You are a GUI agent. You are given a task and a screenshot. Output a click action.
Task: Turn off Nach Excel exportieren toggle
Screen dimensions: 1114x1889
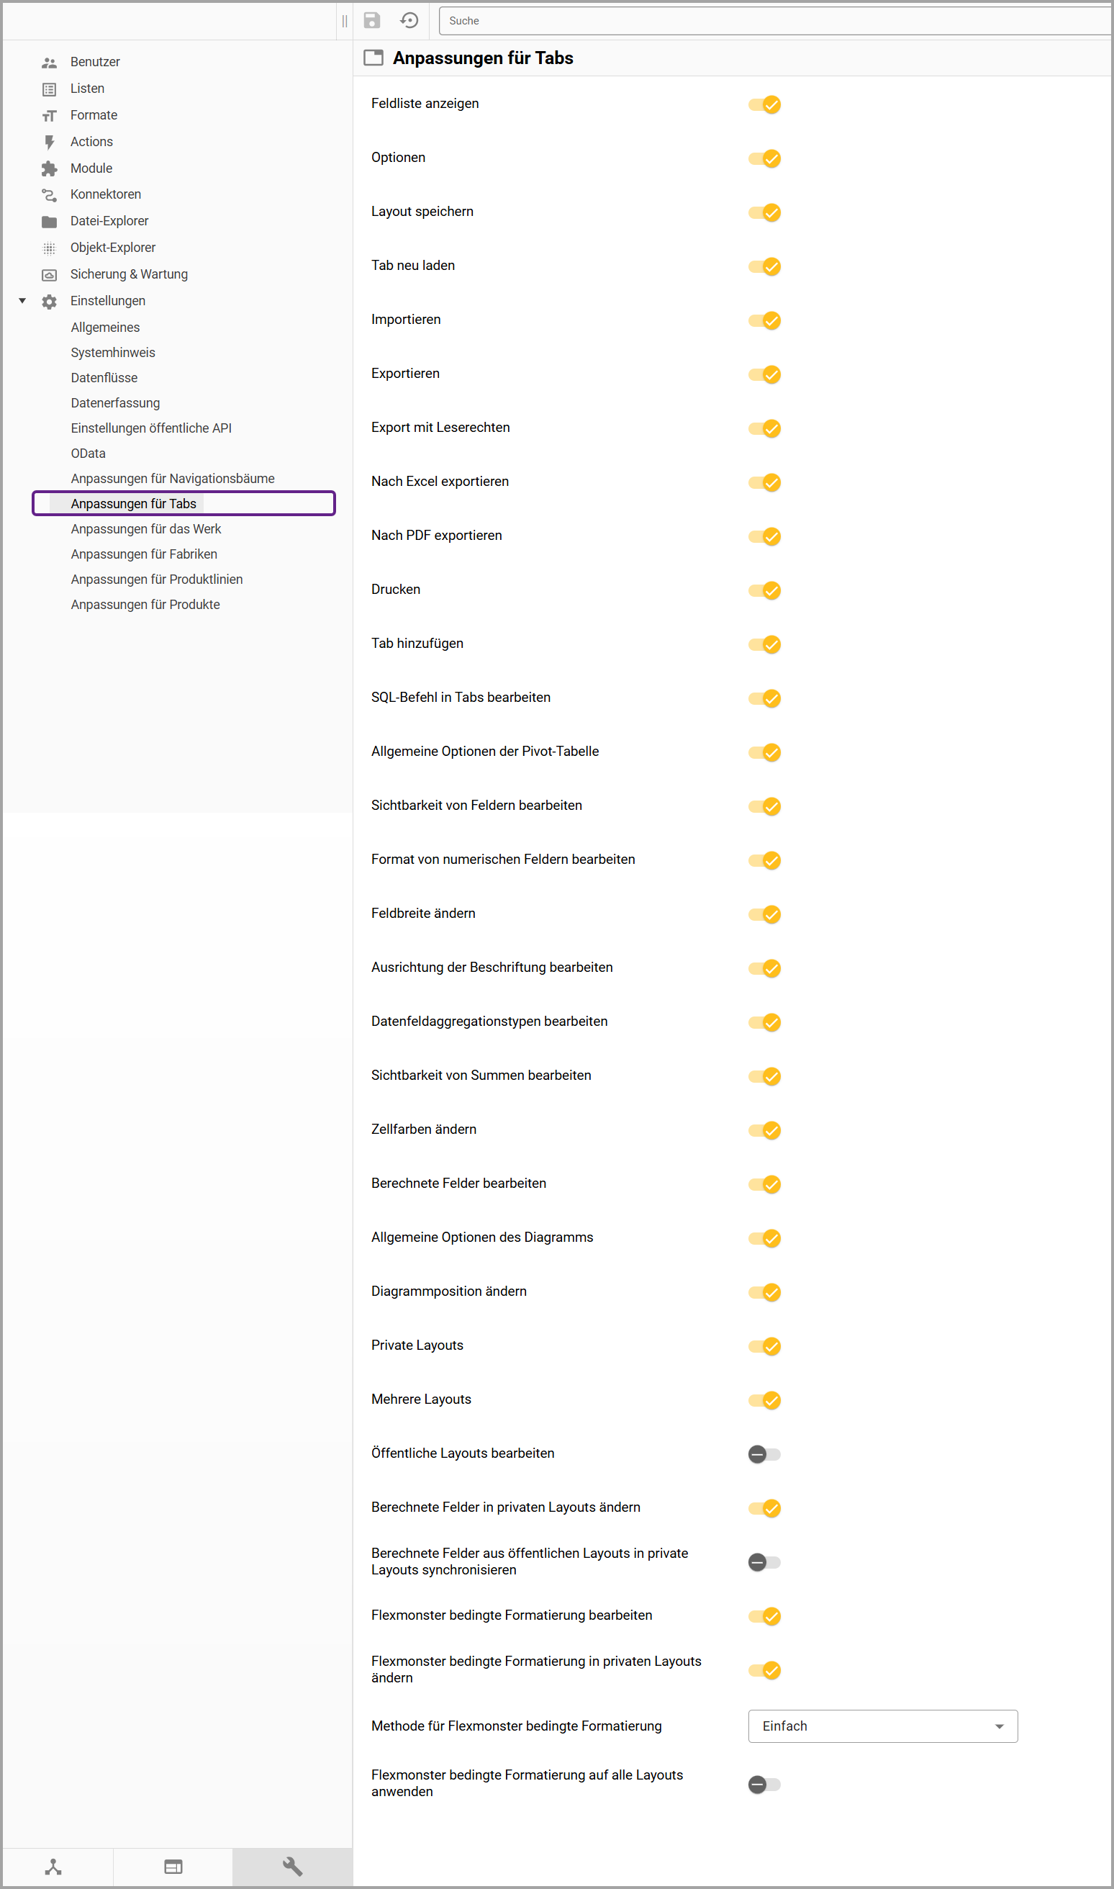click(764, 483)
